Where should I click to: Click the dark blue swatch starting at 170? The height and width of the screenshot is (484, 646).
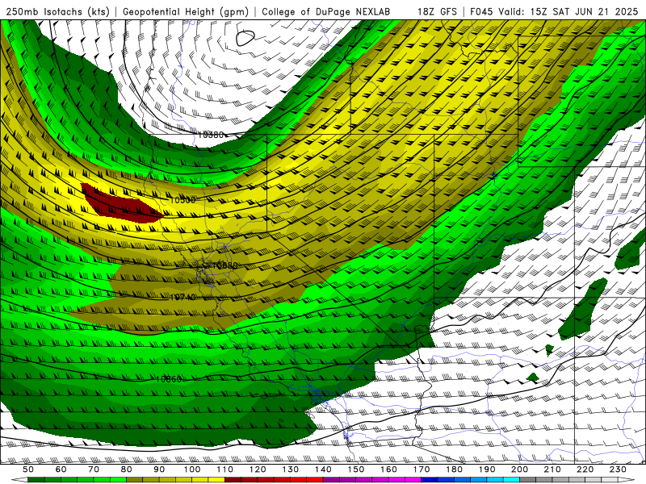tap(430, 480)
